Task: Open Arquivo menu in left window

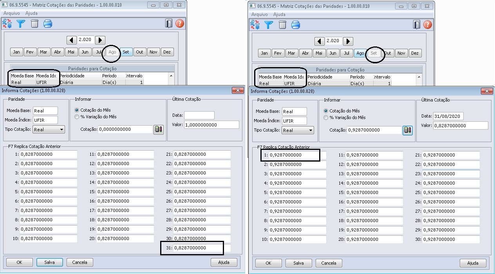Action: pyautogui.click(x=12, y=13)
